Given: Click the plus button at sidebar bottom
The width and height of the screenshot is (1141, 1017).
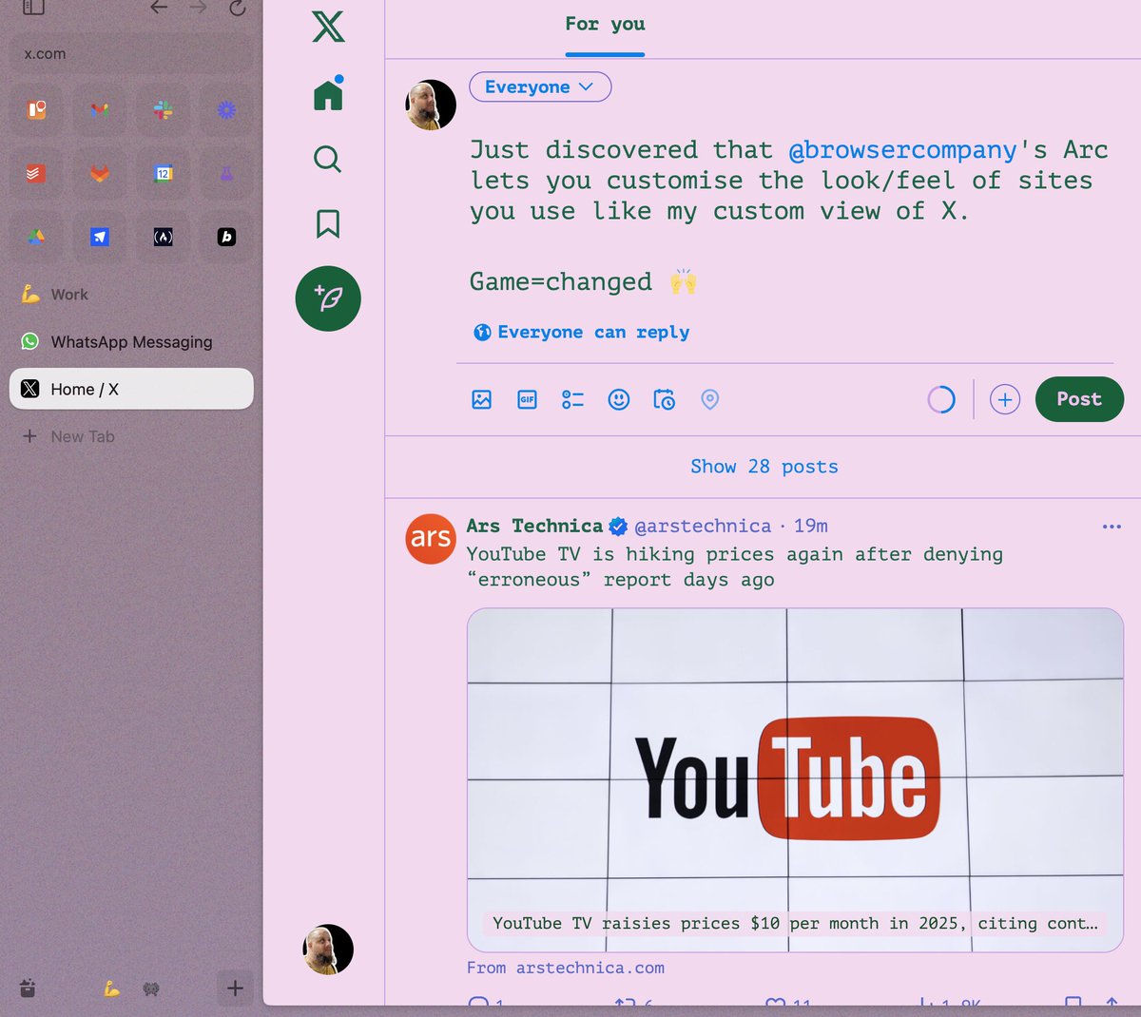Looking at the screenshot, I should (x=235, y=988).
